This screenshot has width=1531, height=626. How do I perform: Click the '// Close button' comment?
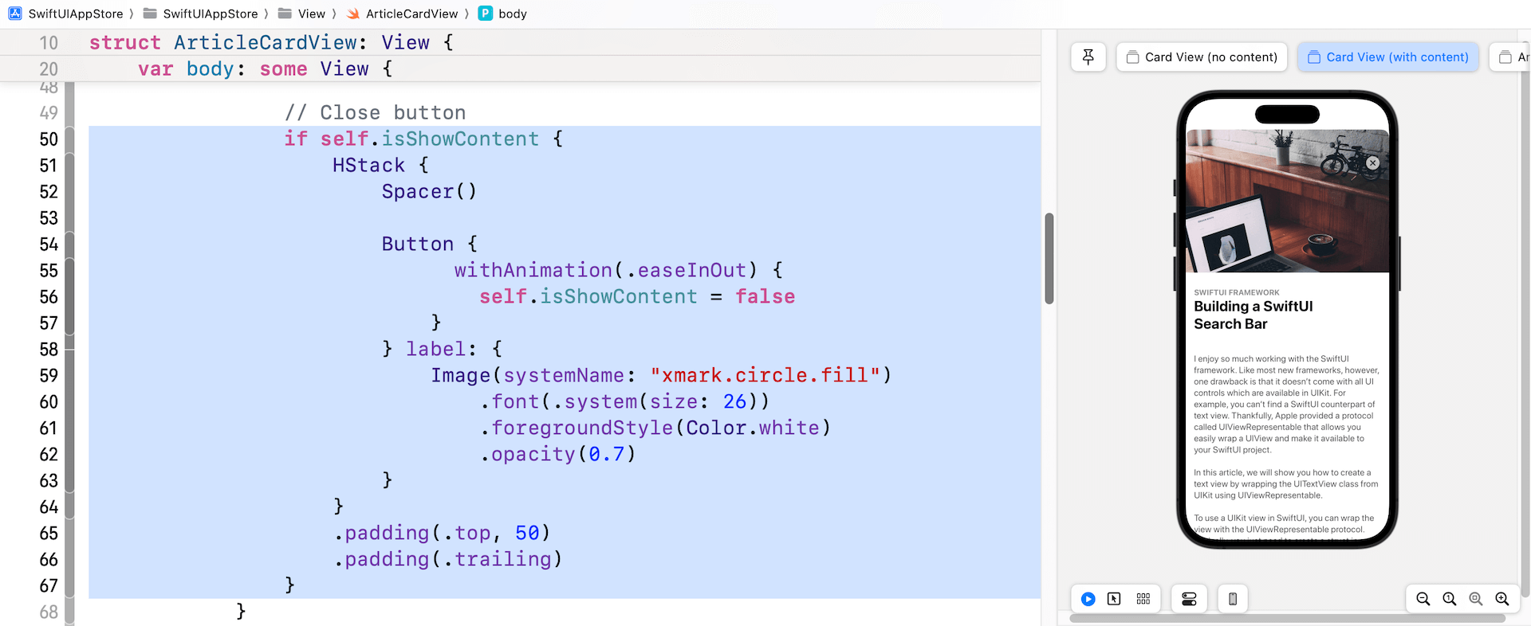point(375,113)
